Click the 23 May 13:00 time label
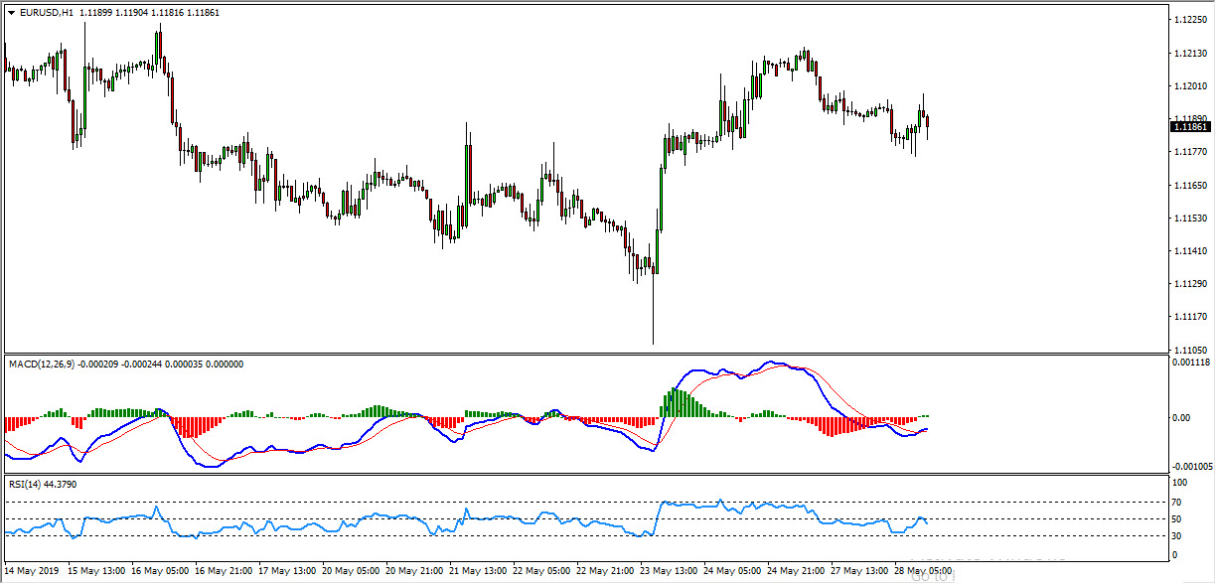The height and width of the screenshot is (584, 1216). (671, 571)
